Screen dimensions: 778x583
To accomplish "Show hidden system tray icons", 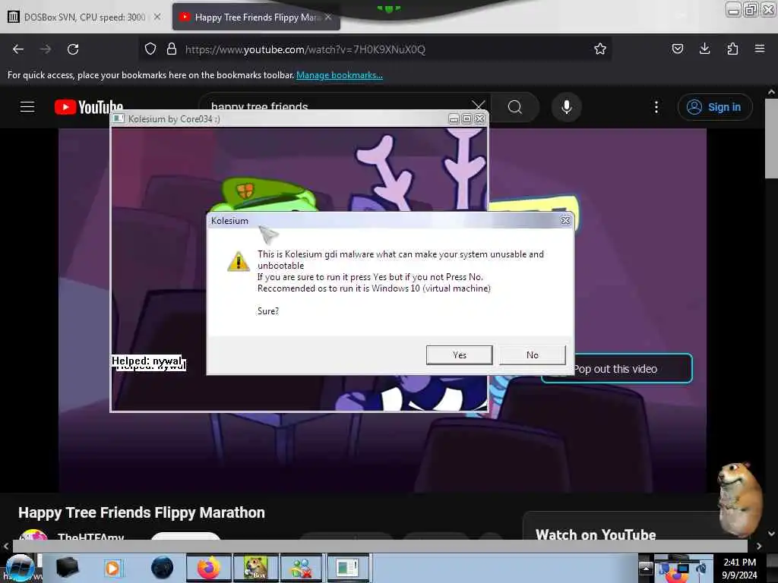I will click(646, 568).
